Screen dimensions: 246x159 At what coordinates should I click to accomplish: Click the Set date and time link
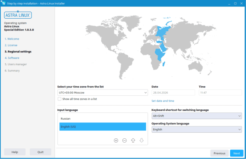click(163, 101)
